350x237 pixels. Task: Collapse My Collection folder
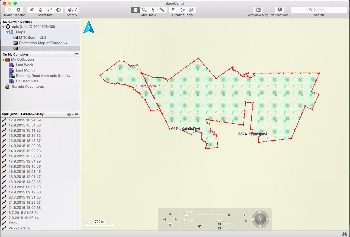pos(3,60)
